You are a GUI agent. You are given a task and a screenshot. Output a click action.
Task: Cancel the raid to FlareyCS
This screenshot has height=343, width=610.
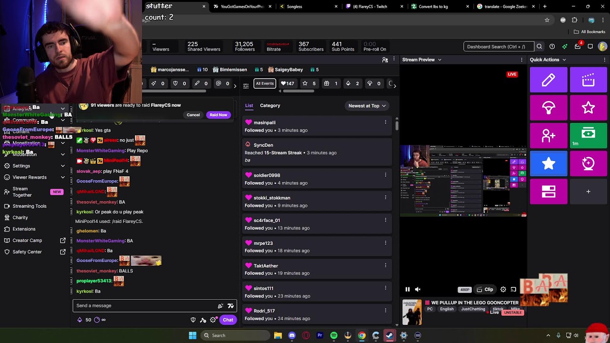pos(193,115)
